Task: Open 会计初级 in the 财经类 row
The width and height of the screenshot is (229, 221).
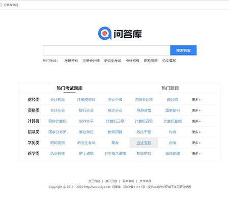Action: (58, 99)
